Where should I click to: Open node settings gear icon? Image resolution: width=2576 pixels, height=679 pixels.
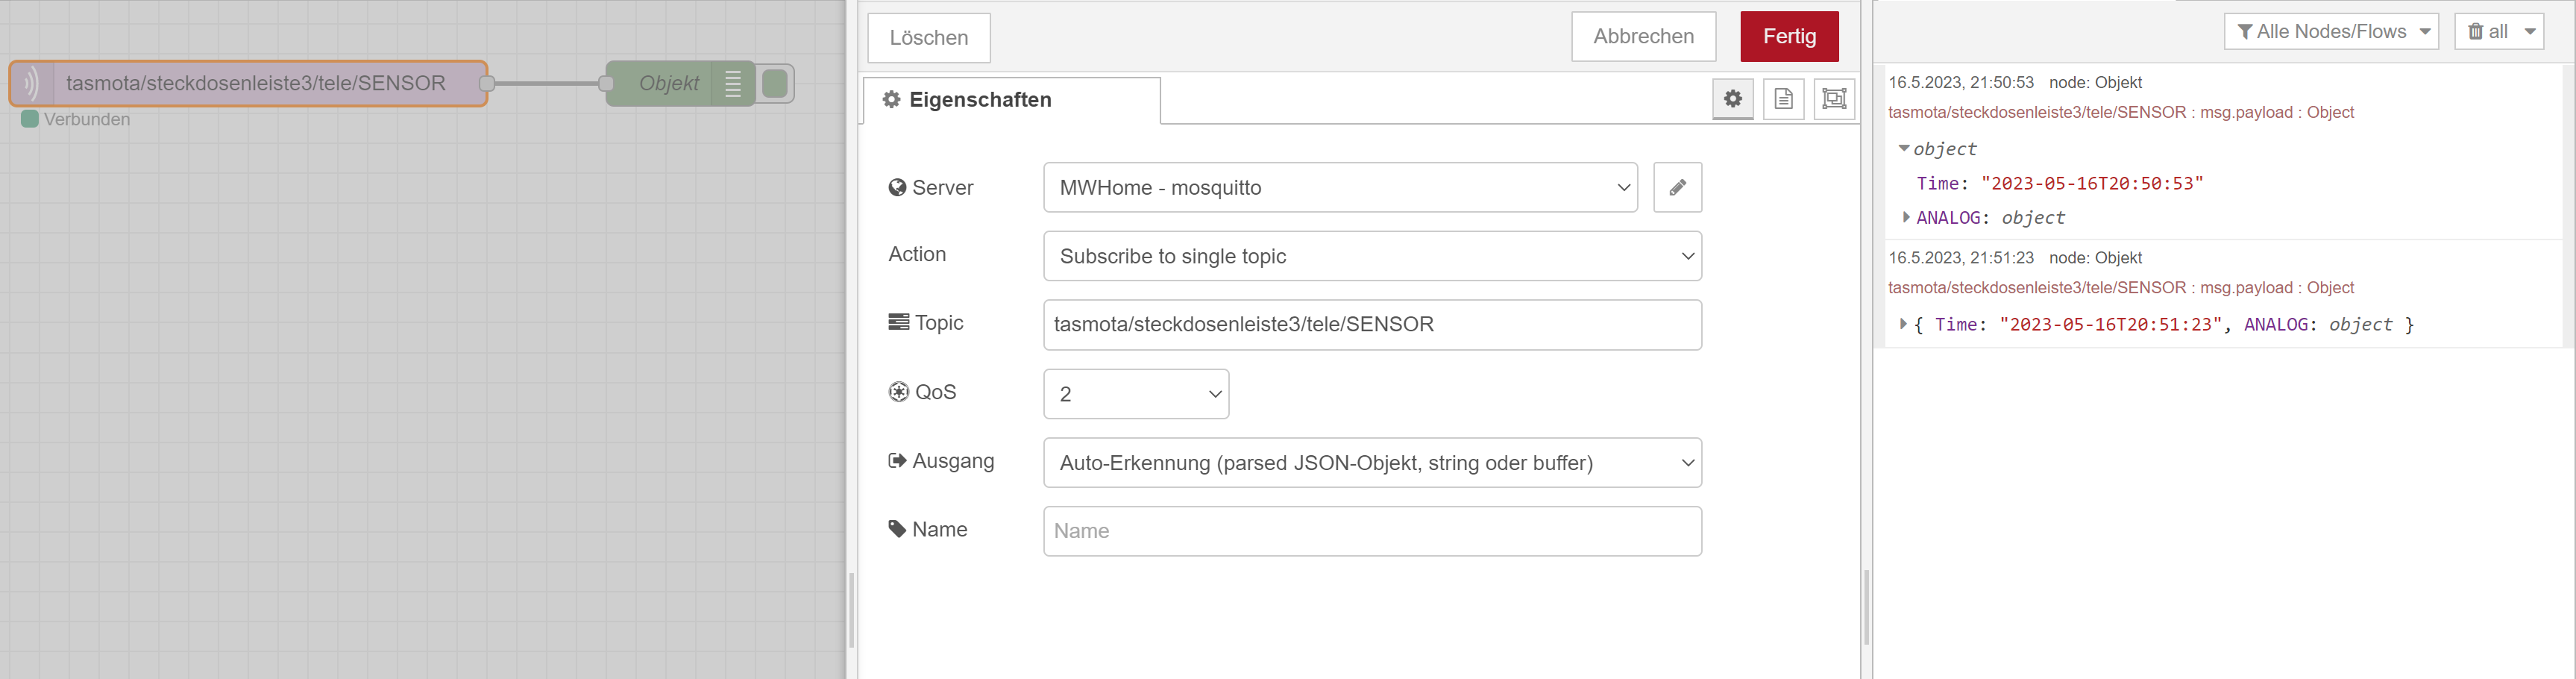click(1732, 98)
